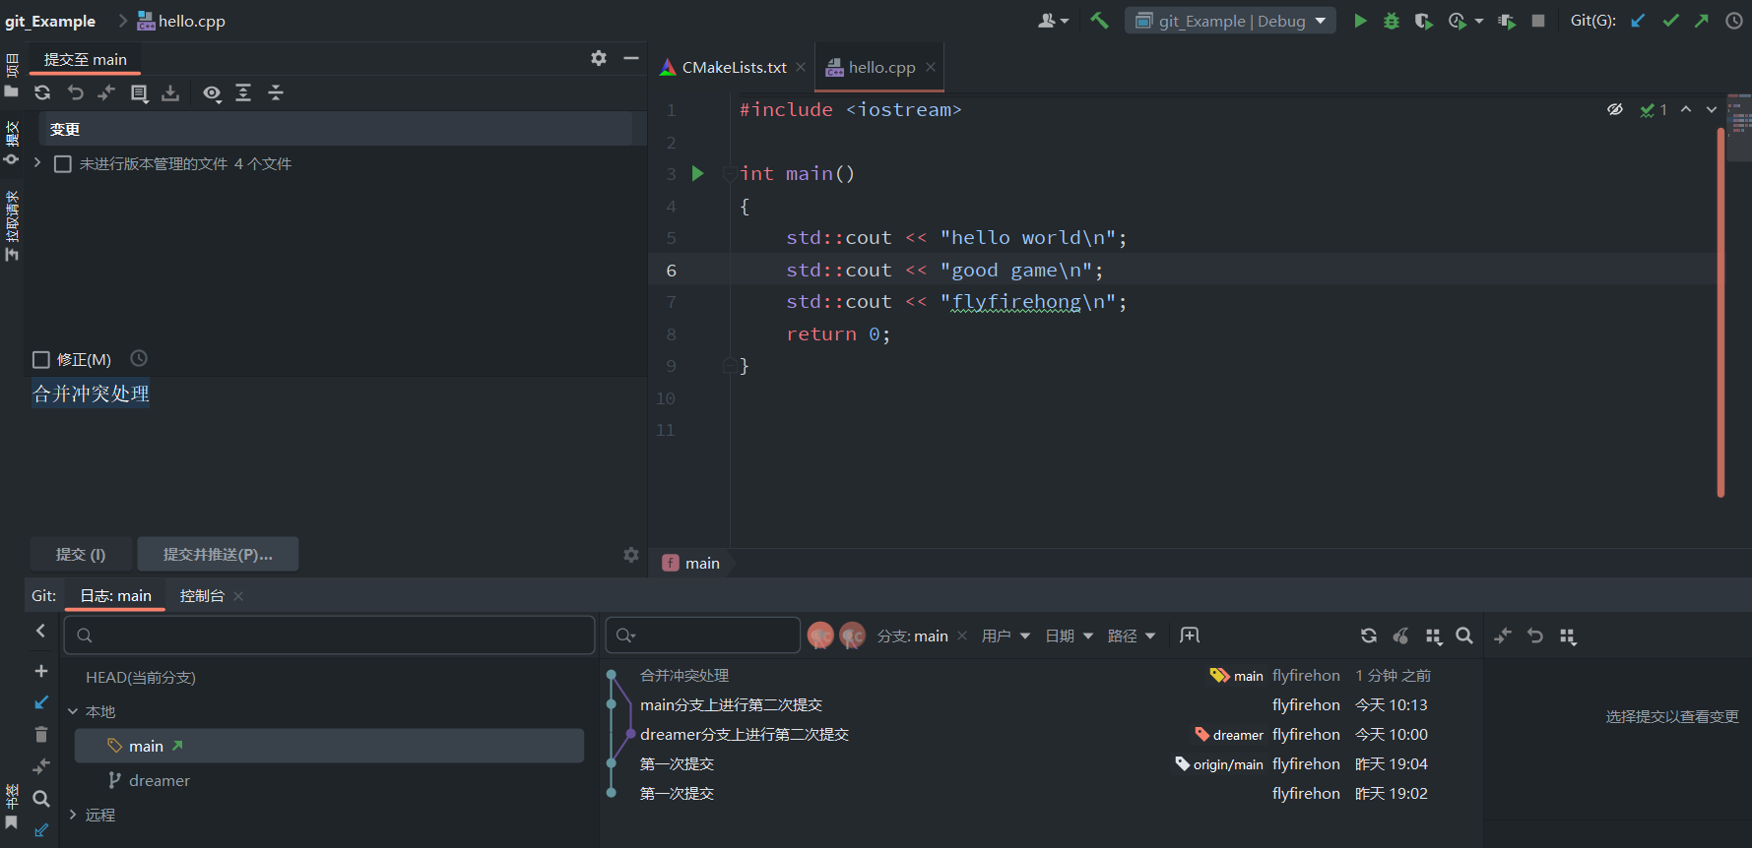Open the profiler run dropdown arrow

click(1479, 21)
